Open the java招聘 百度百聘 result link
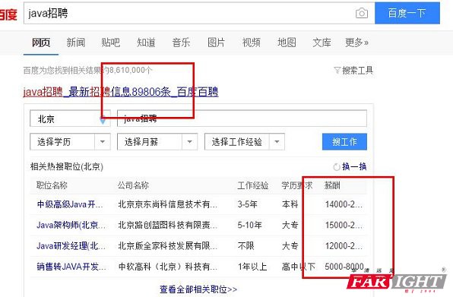Viewport: 453px width, 297px height. point(121,92)
